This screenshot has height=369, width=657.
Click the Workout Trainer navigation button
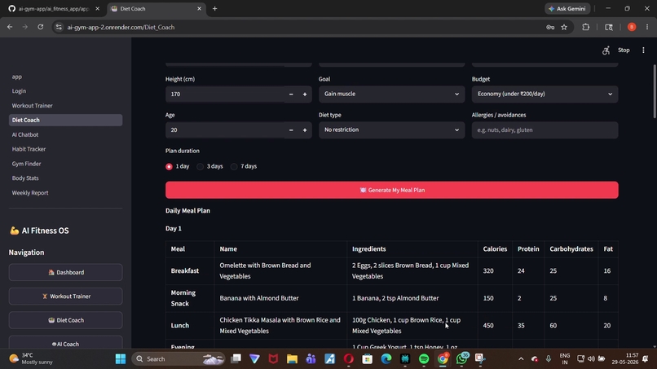click(66, 297)
